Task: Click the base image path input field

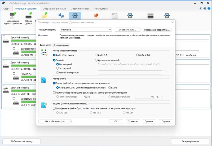Action: tap(130, 72)
